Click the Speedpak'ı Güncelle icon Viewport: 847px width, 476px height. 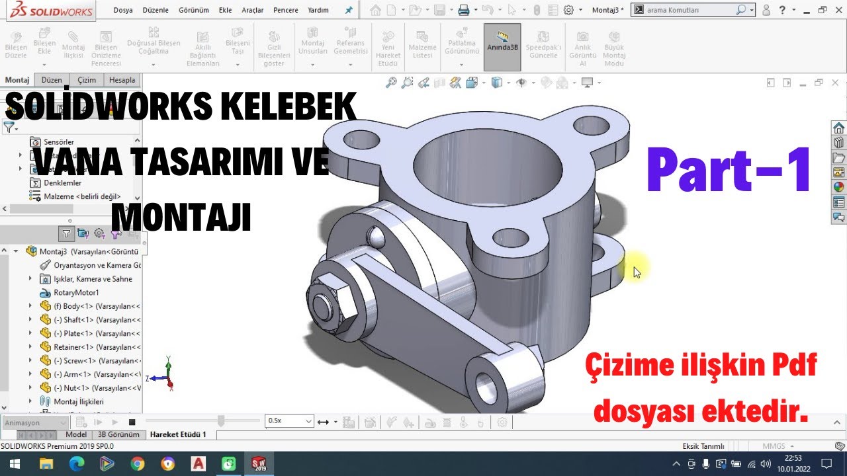coord(543,36)
